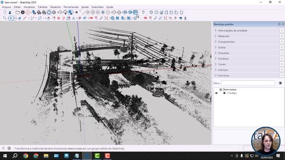Image resolution: width=285 pixels, height=160 pixels.
Task: Select <Teddy> in the structure tree
Action: tap(232, 93)
